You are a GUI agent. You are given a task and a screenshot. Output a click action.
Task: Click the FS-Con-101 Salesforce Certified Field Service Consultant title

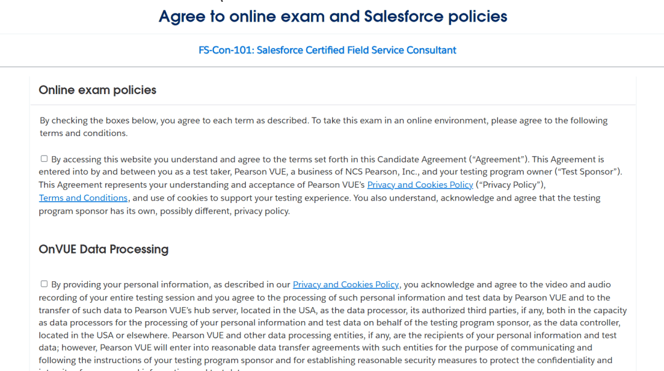pyautogui.click(x=327, y=50)
